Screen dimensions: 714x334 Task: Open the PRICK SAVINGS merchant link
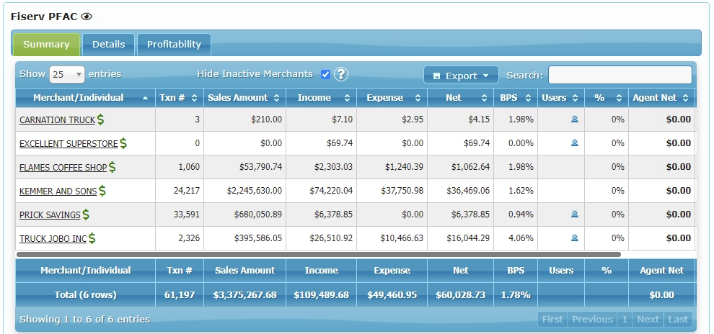[x=50, y=215]
